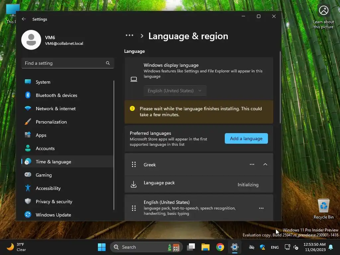The height and width of the screenshot is (255, 340).
Task: Click the Settings content vertical scrollbar
Action: 280,87
